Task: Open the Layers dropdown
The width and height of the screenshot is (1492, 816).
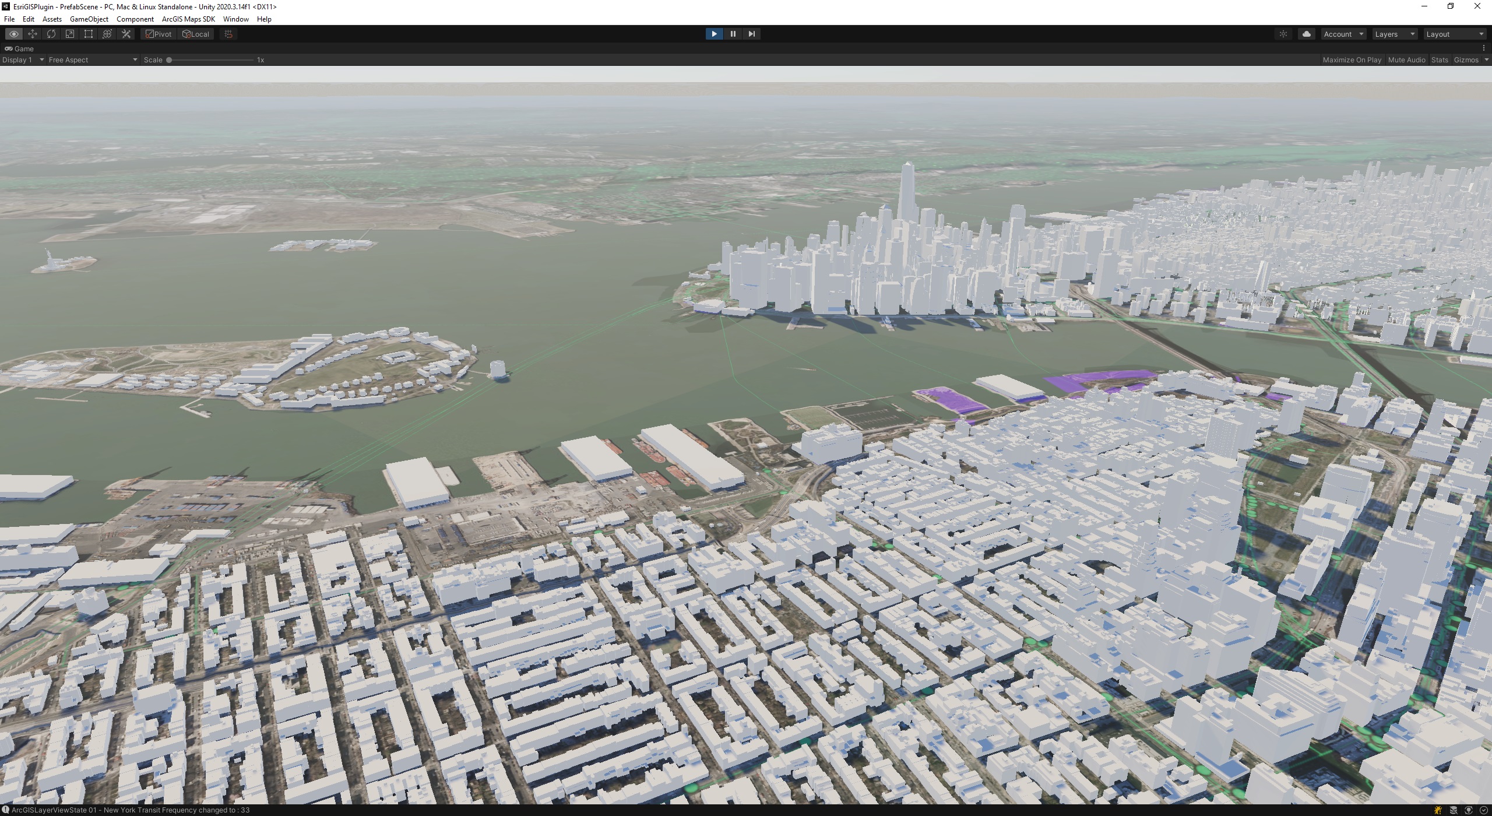Action: pos(1394,34)
